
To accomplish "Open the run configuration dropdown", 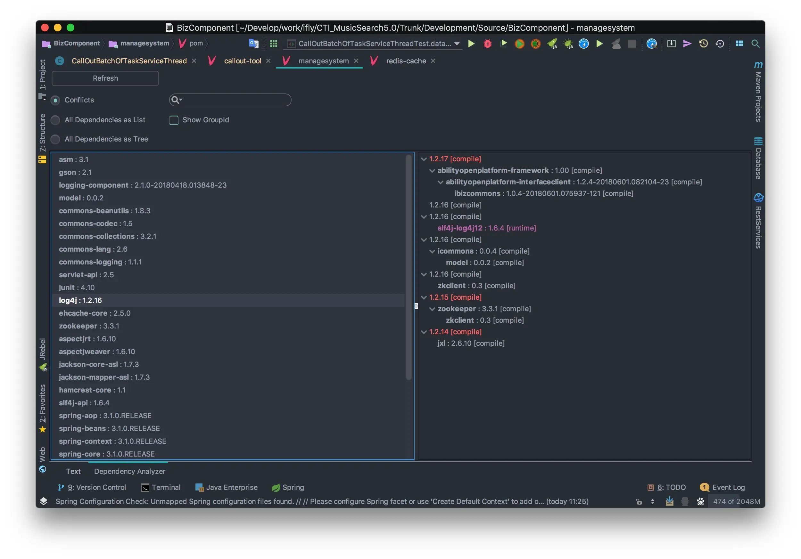I will click(457, 44).
